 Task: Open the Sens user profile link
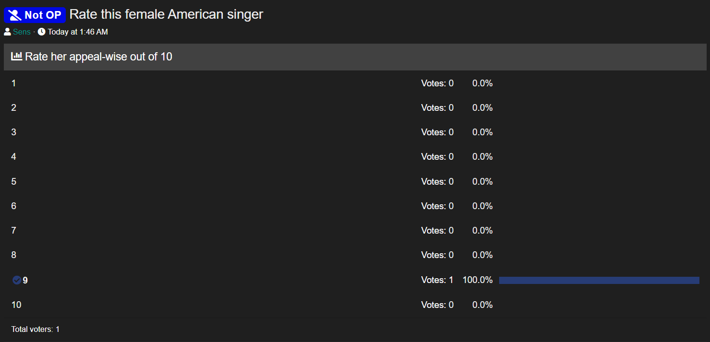22,32
